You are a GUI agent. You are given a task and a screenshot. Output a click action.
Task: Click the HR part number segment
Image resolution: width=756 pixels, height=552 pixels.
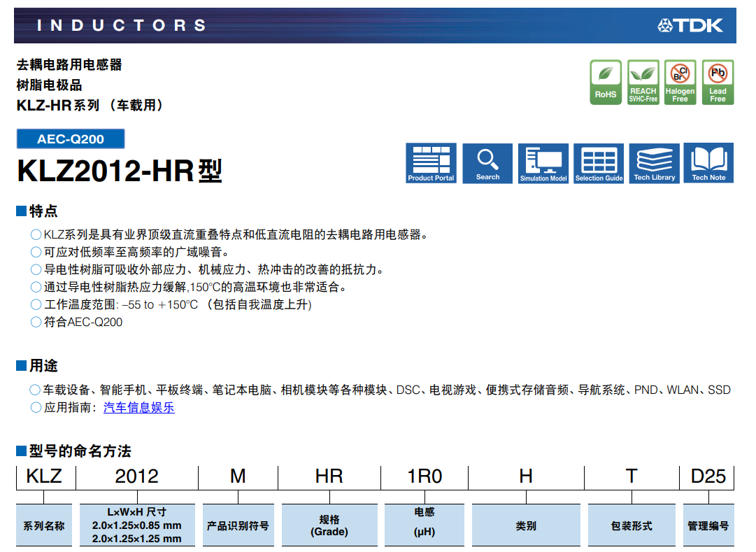[329, 476]
